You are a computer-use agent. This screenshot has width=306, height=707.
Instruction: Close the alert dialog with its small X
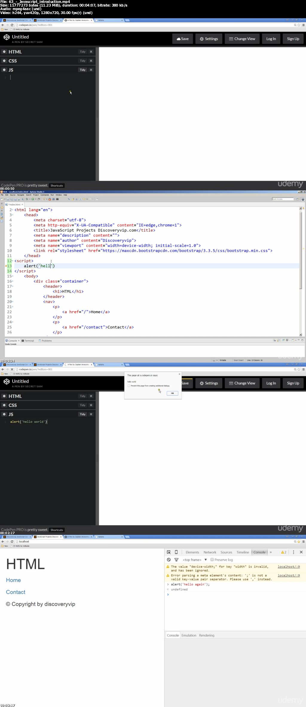pyautogui.click(x=179, y=374)
